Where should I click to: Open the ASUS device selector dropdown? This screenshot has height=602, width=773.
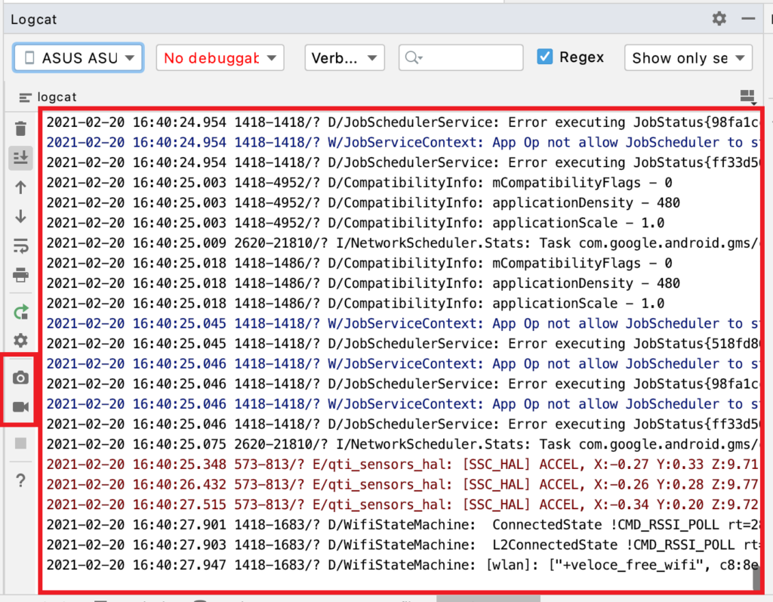[79, 57]
